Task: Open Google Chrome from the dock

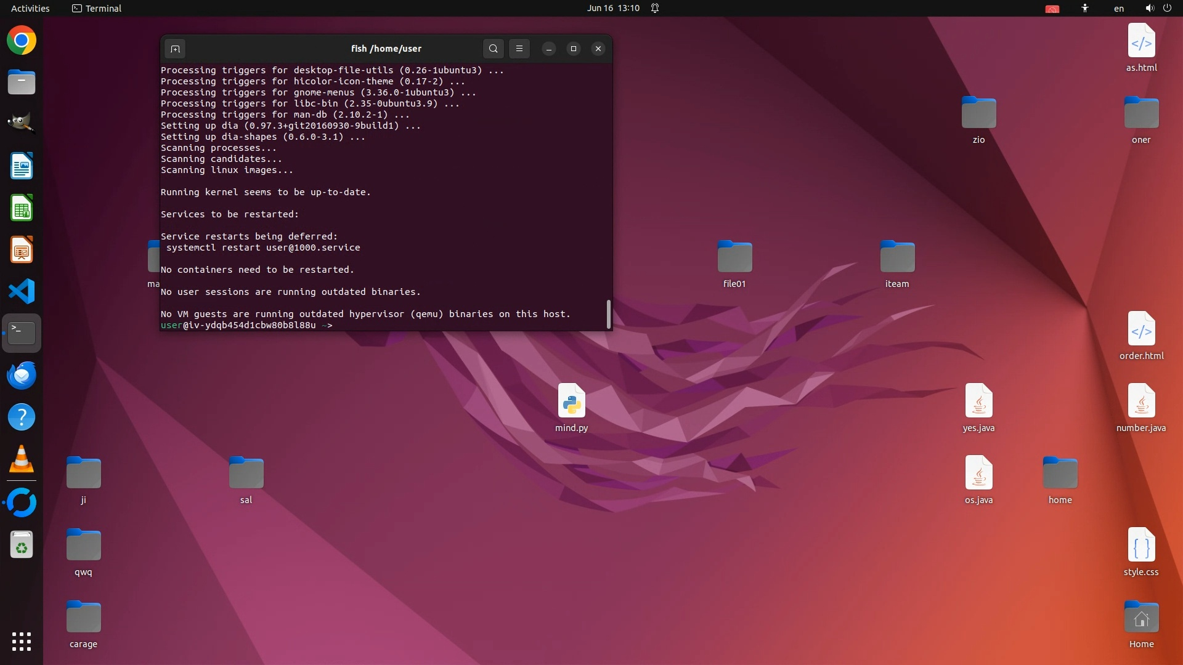Action: pyautogui.click(x=22, y=41)
